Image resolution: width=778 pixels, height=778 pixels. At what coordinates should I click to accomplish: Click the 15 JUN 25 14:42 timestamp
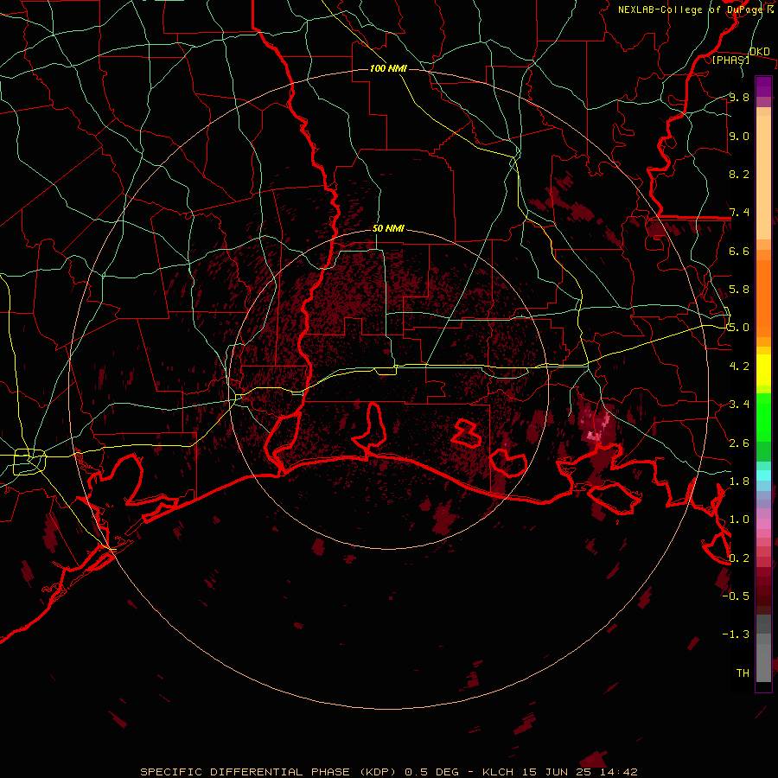(x=579, y=772)
